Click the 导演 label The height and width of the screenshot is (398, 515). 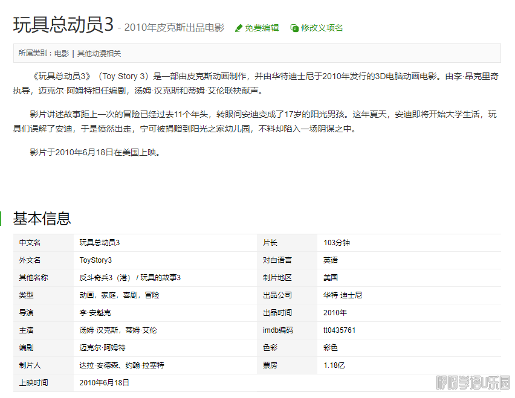click(x=26, y=313)
